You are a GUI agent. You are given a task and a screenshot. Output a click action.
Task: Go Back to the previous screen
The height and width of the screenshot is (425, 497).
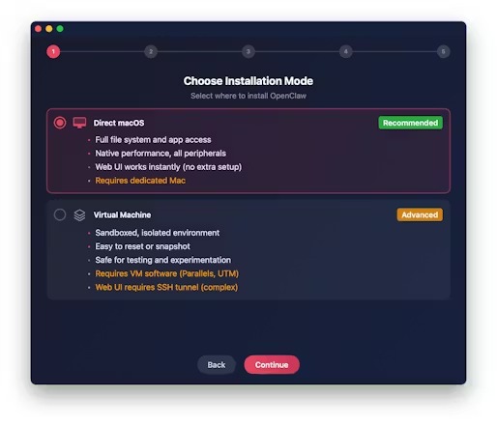click(x=217, y=365)
